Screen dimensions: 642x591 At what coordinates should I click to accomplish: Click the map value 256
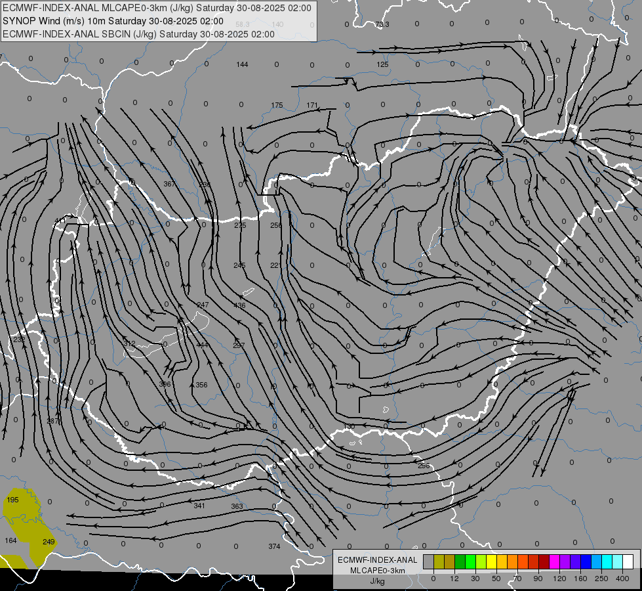pos(276,225)
